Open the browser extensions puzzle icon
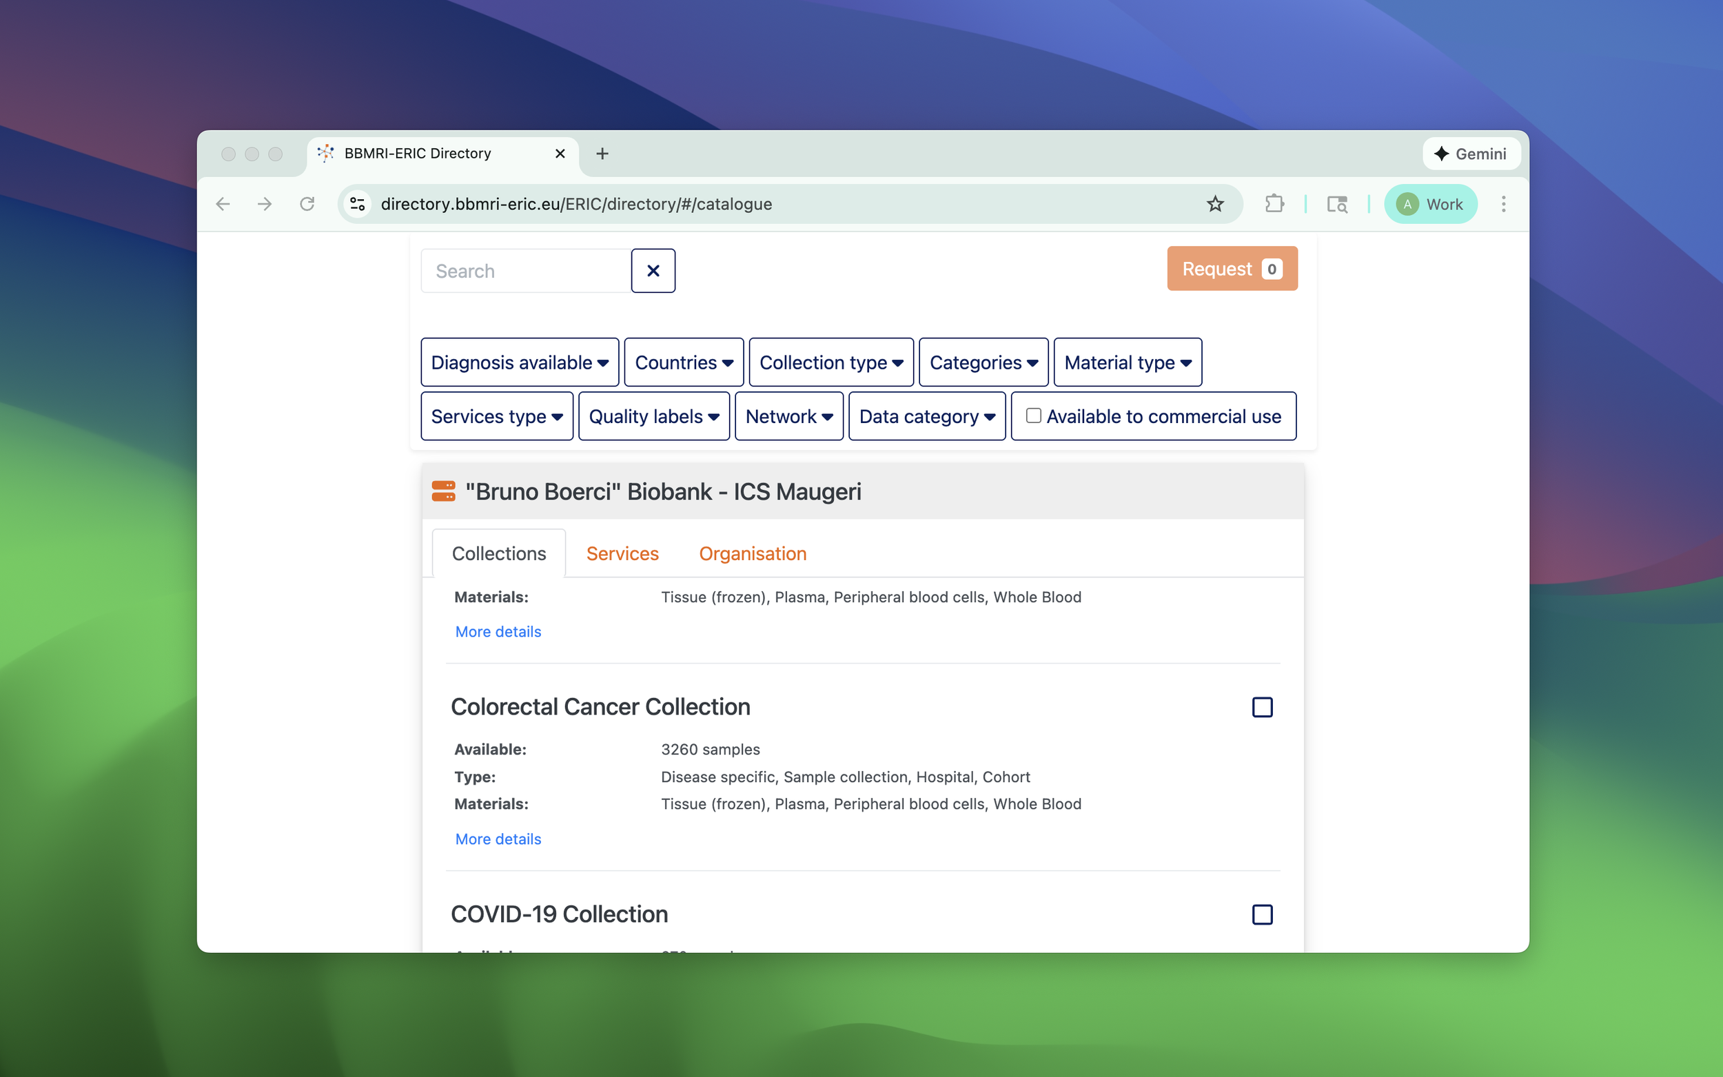Image resolution: width=1723 pixels, height=1077 pixels. point(1274,205)
